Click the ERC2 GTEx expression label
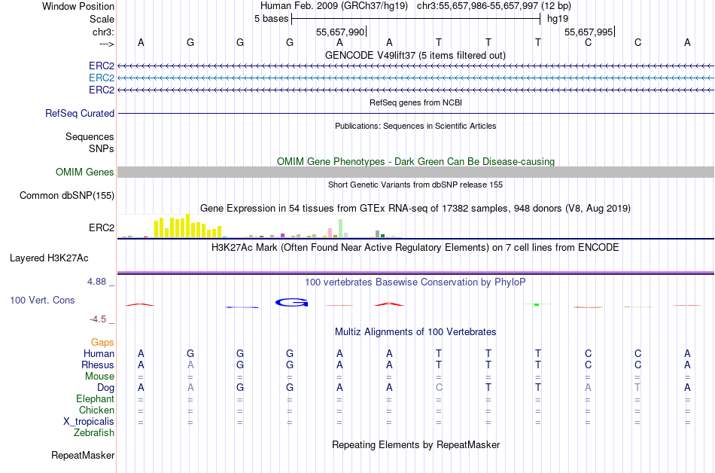 pos(102,227)
